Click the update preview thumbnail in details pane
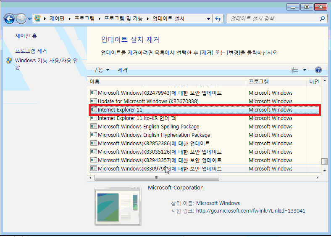Viewport: 331px width, 237px height. point(118,206)
